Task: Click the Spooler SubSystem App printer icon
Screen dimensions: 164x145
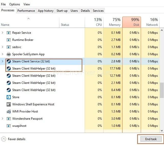Action: coord(9,54)
